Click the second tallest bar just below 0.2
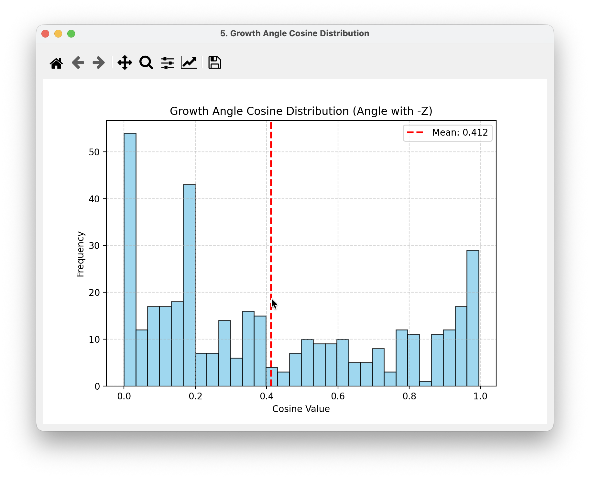This screenshot has width=590, height=479. pos(189,285)
